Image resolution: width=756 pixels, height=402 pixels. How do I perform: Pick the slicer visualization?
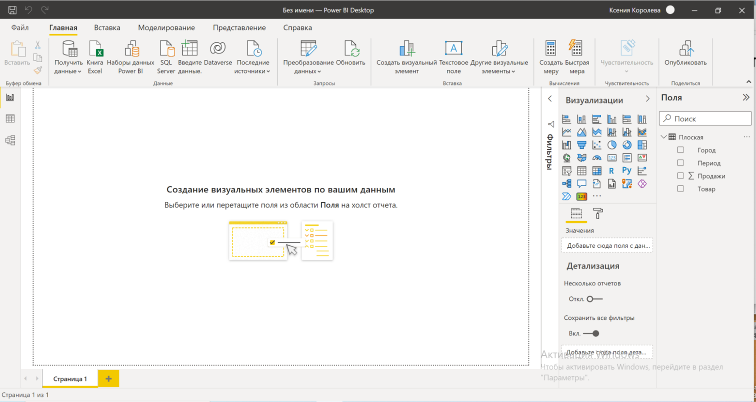pos(567,171)
